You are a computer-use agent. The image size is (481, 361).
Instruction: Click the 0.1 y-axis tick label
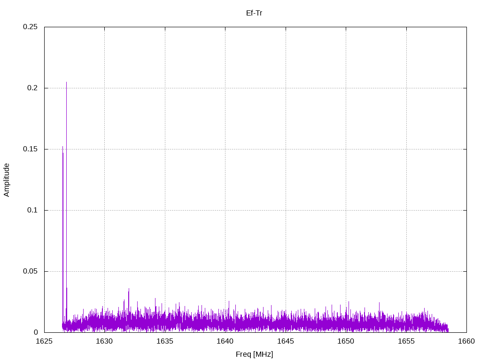pos(32,210)
